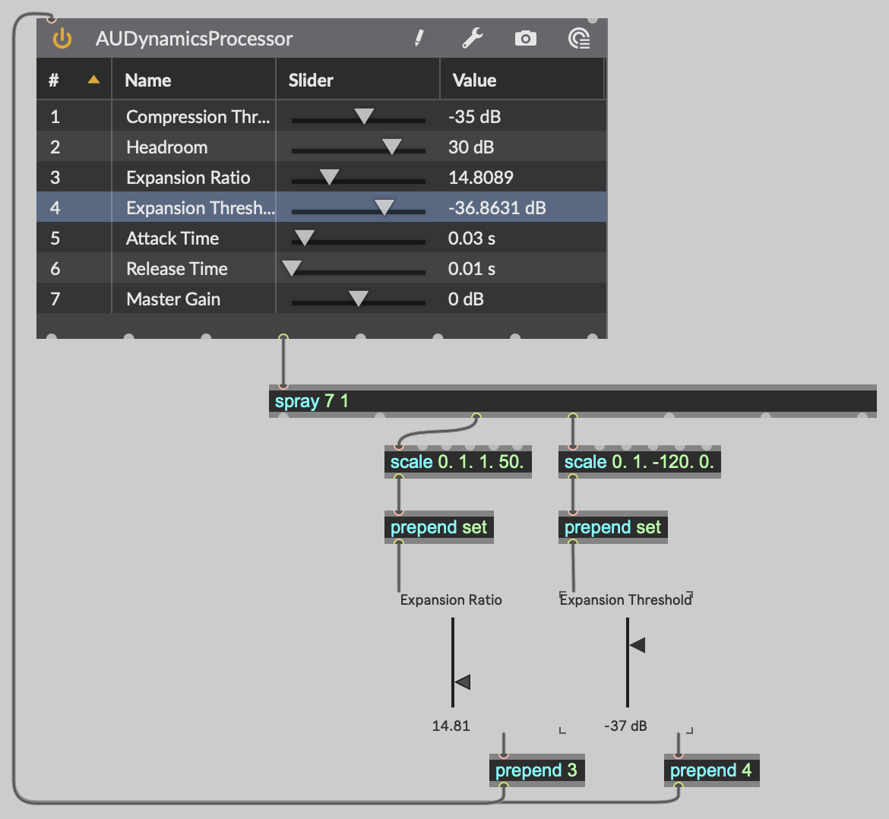889x819 pixels.
Task: Click the Value column header
Action: click(x=474, y=81)
